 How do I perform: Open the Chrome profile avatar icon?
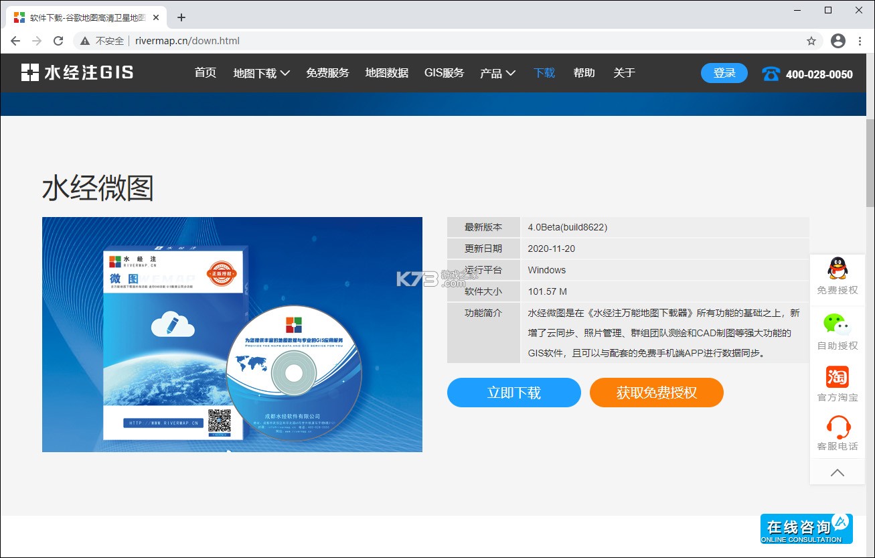tap(838, 41)
